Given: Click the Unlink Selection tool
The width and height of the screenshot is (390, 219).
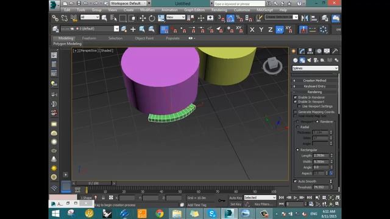Looking at the screenshot, I should click(x=65, y=18).
